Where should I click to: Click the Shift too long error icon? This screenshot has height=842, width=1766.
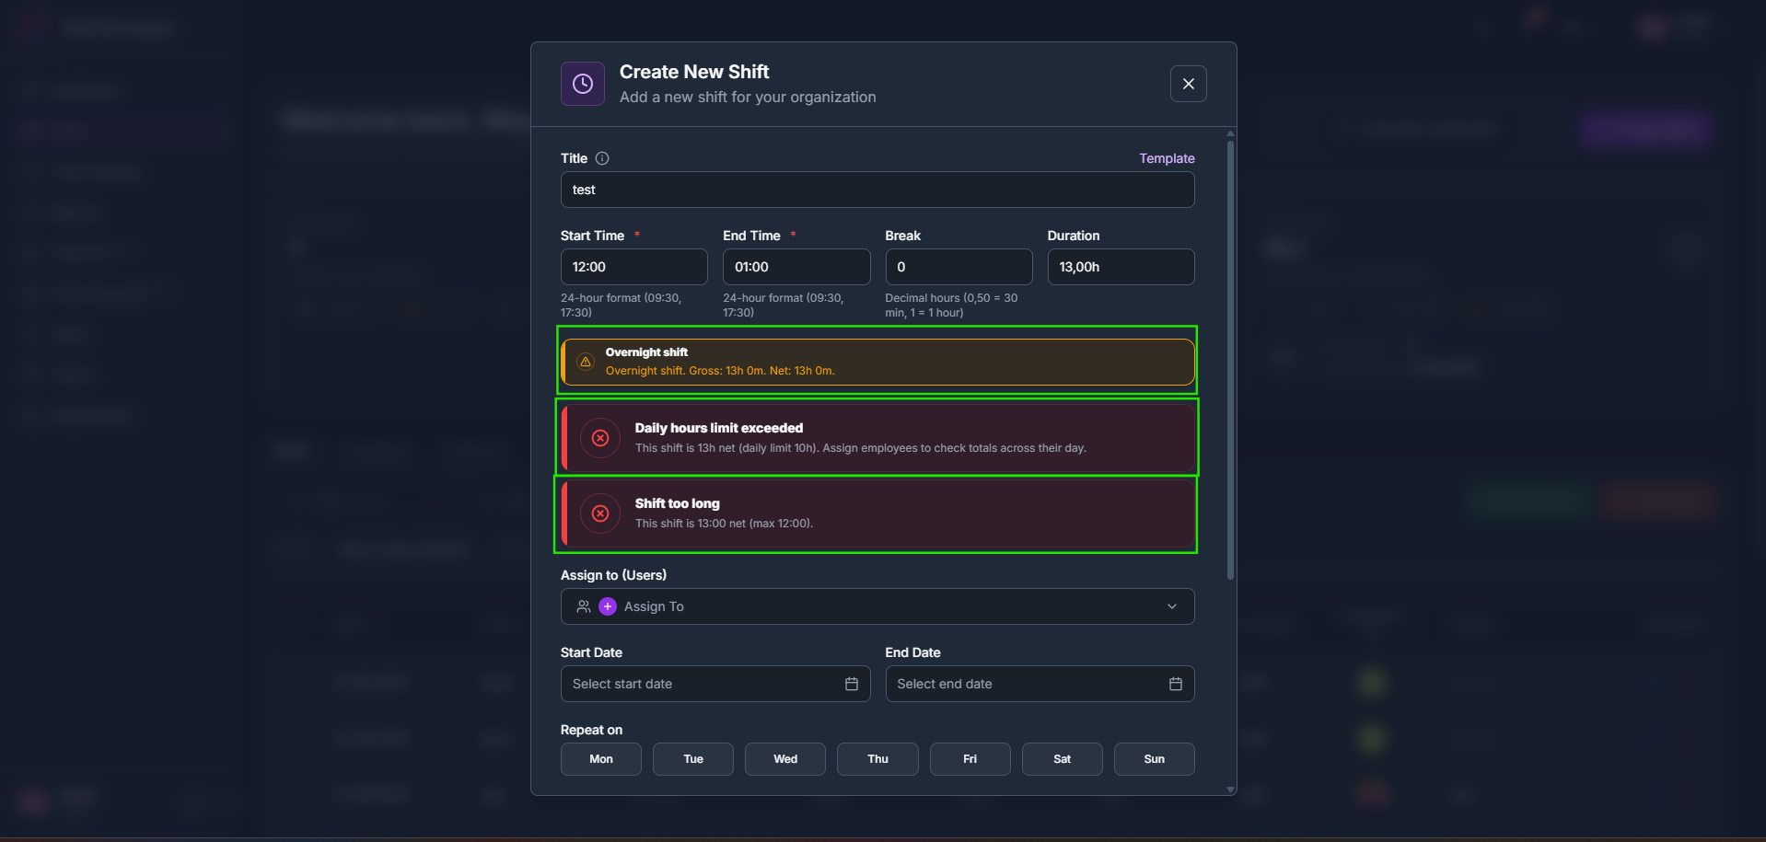click(600, 513)
